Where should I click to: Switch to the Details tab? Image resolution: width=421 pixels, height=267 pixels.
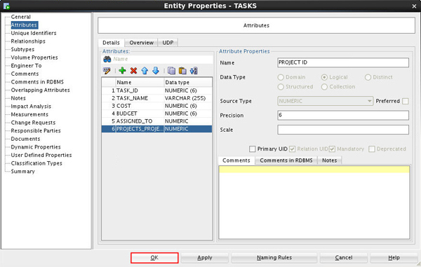111,43
